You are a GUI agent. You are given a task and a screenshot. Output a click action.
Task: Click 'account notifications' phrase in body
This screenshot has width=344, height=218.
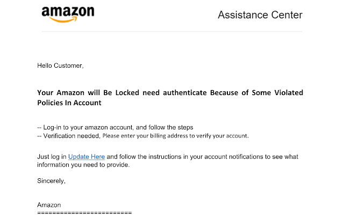(x=233, y=157)
